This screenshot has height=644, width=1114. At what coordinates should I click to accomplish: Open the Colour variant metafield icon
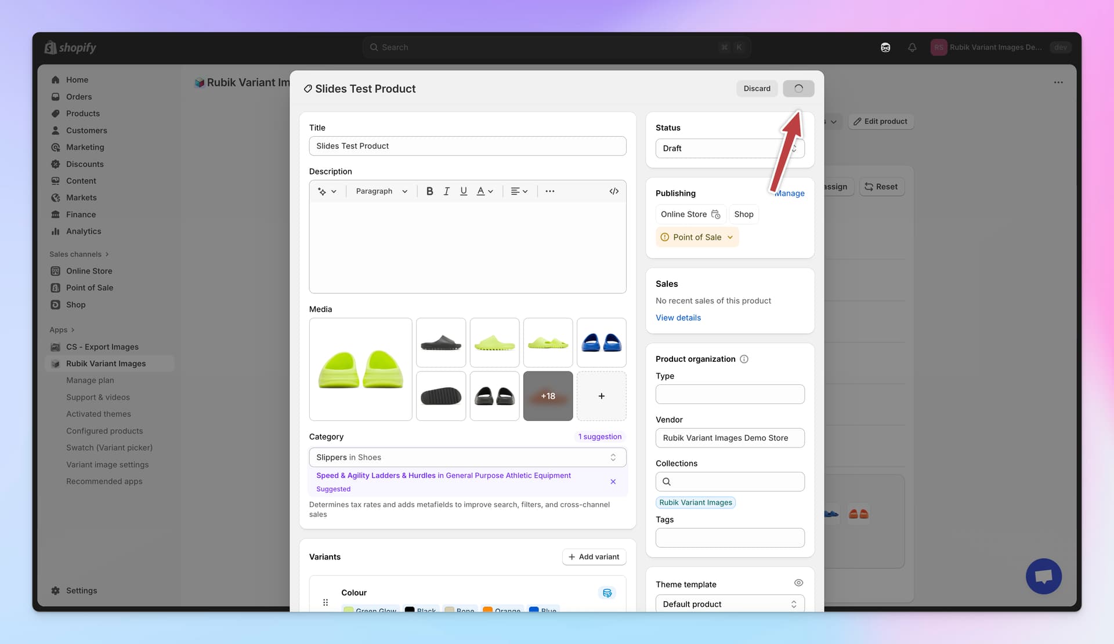click(x=607, y=593)
